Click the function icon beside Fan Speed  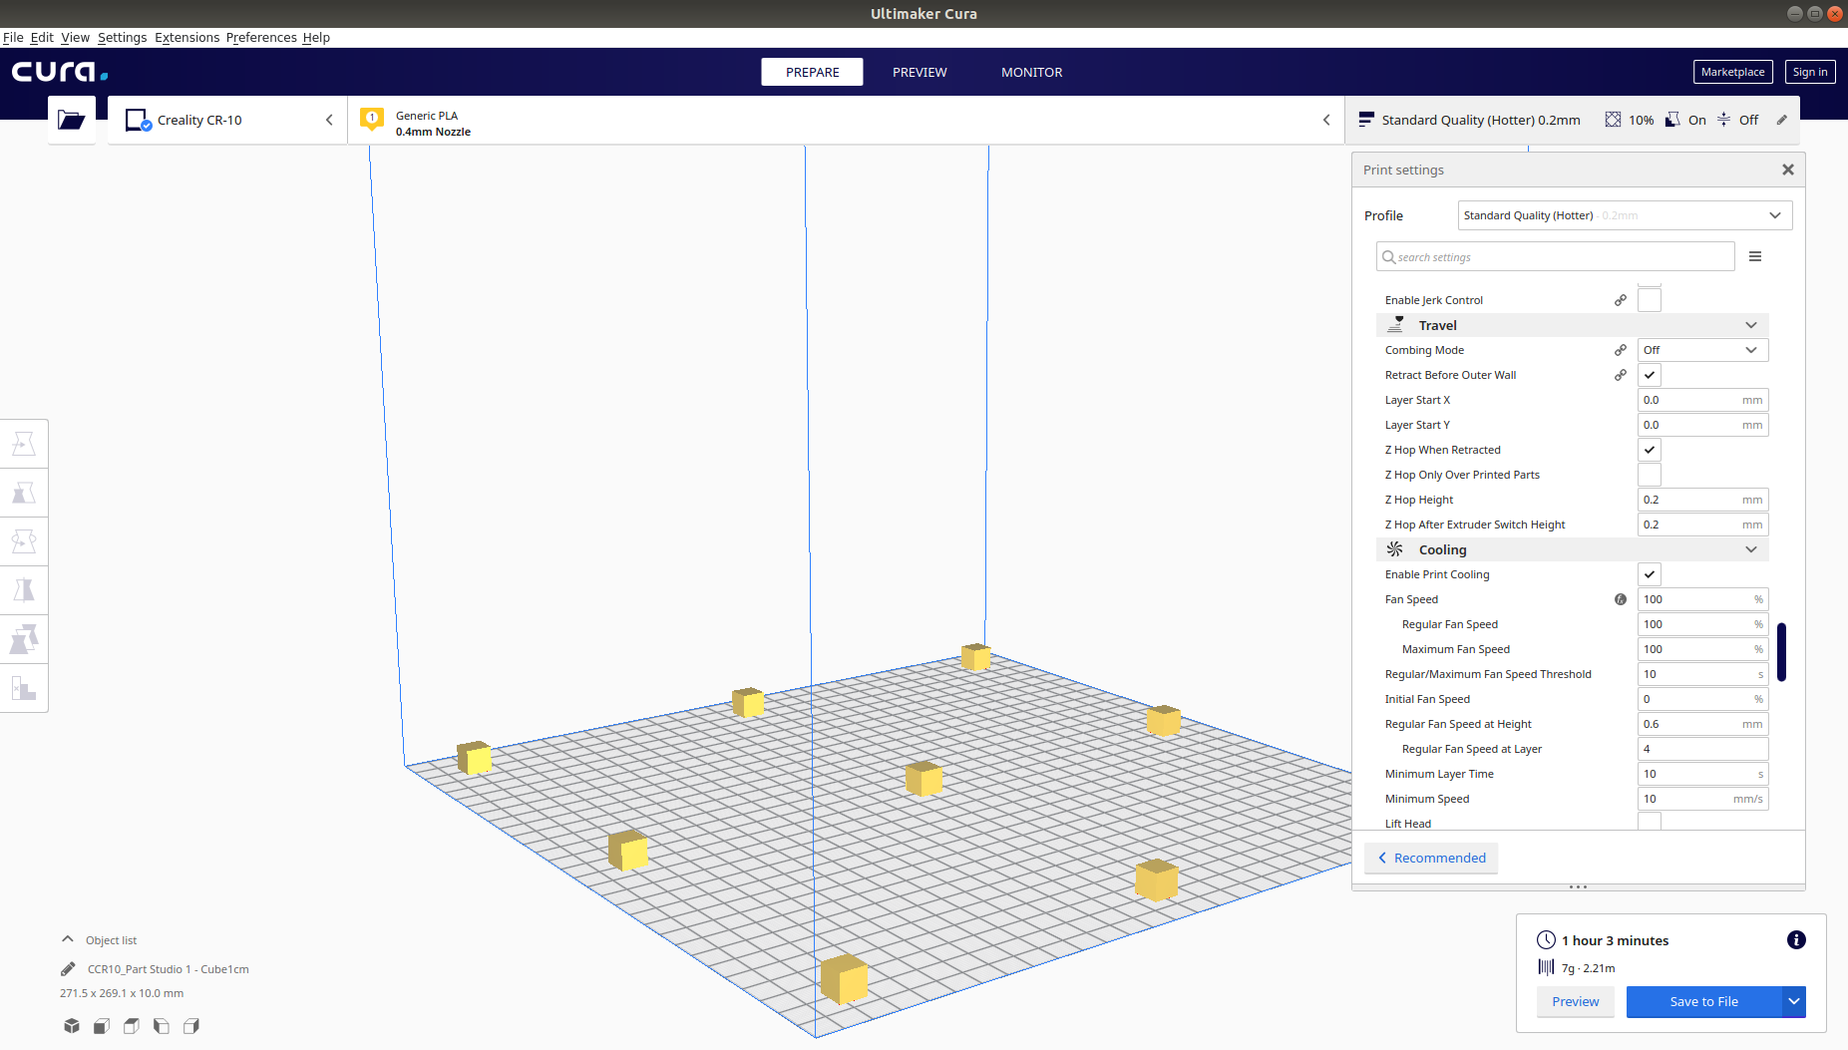pos(1621,599)
